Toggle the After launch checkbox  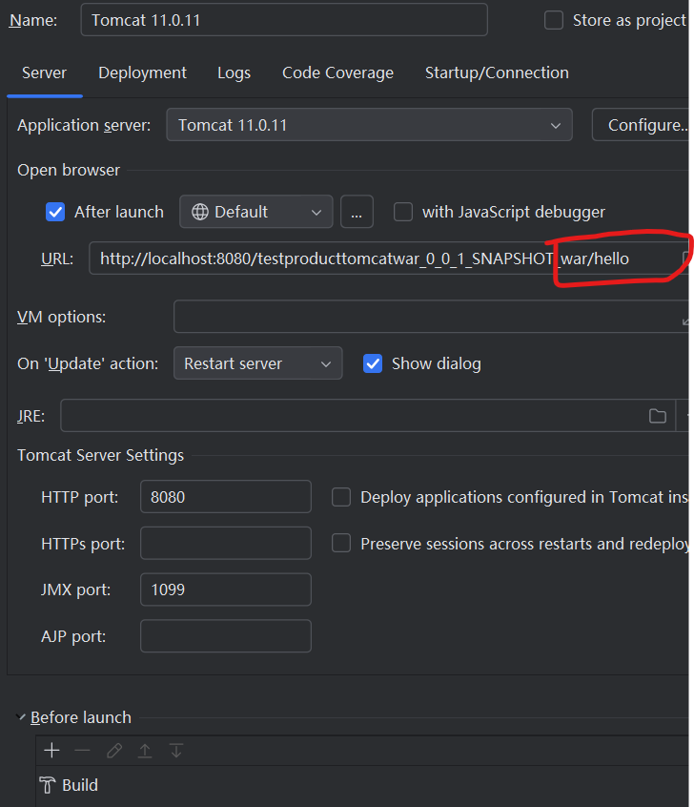55,212
